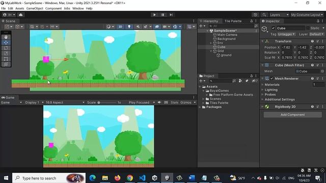Select Background in Hierarchy
The height and width of the screenshot is (183, 326).
coord(226,39)
